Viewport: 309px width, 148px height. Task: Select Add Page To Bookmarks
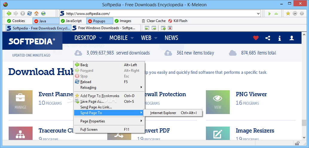pyautogui.click(x=109, y=96)
